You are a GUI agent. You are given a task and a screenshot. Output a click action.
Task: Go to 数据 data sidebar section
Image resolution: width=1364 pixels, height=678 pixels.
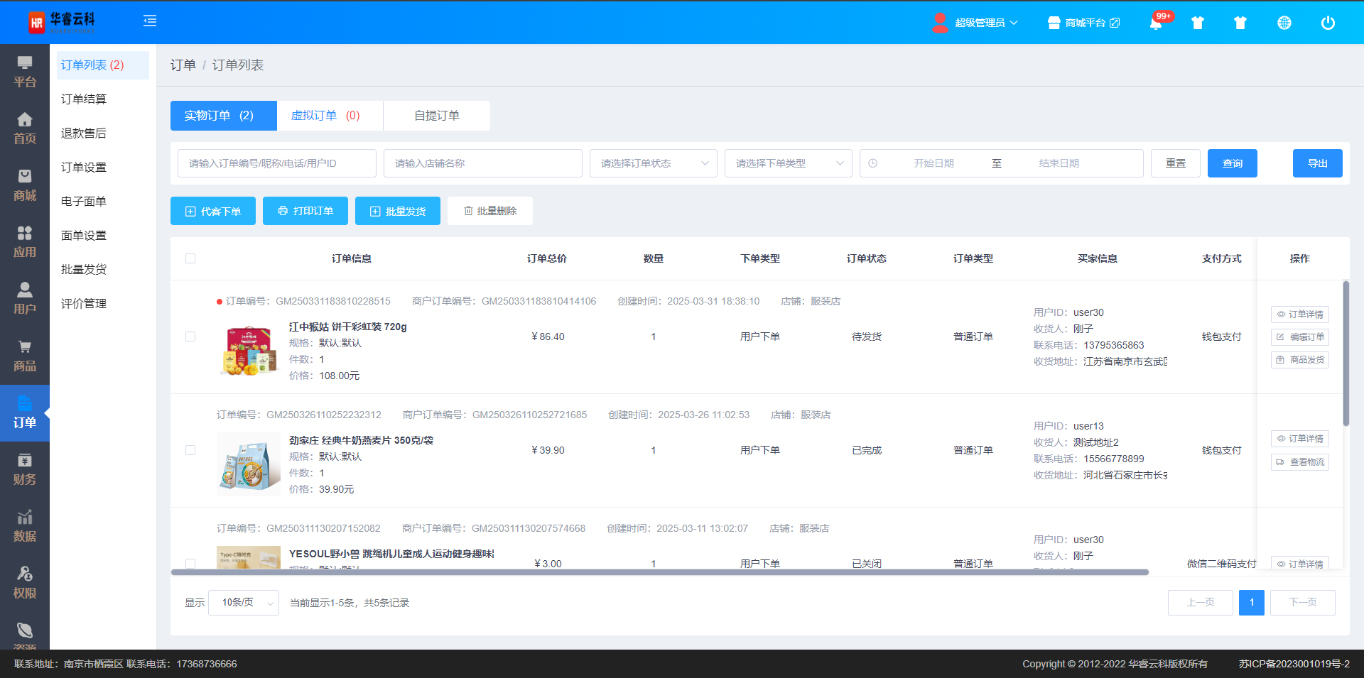point(25,527)
